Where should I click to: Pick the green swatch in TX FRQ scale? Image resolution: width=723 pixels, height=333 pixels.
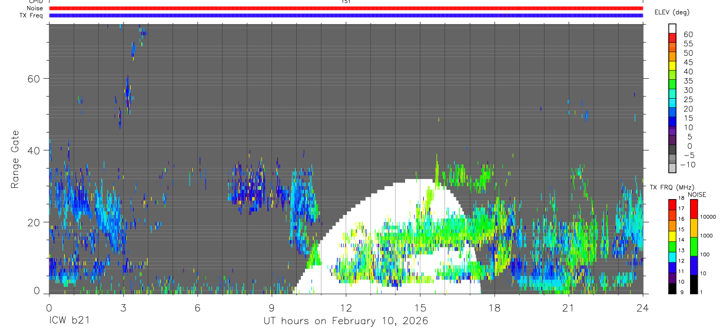tap(673, 246)
